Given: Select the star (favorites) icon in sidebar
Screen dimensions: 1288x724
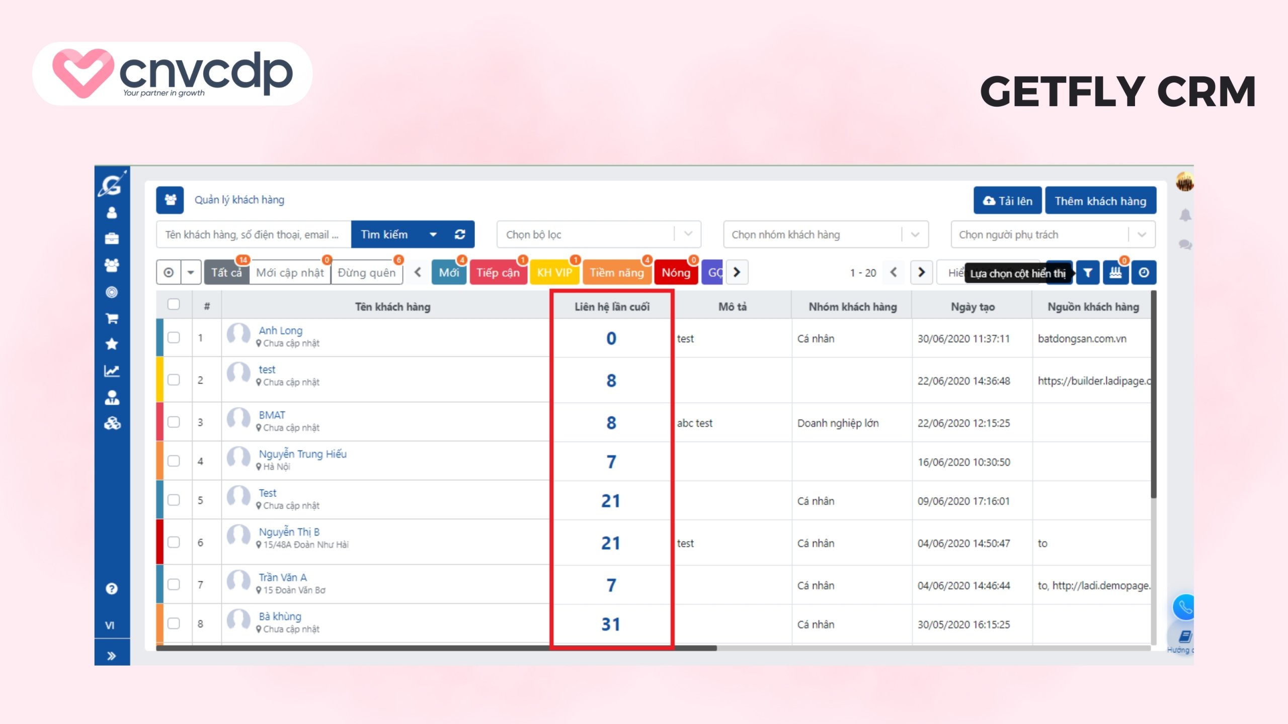Looking at the screenshot, I should [x=112, y=343].
